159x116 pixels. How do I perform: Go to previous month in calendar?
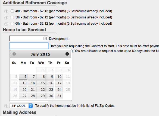pos(14,54)
